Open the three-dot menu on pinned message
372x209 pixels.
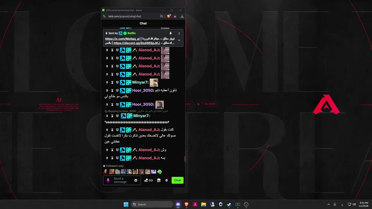point(179,33)
